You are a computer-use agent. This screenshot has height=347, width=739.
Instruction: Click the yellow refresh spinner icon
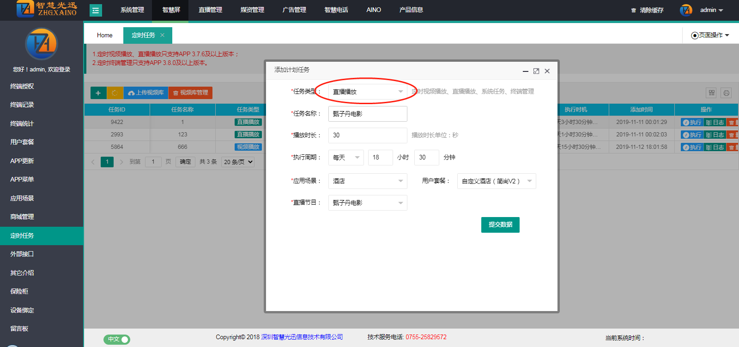[x=115, y=93]
